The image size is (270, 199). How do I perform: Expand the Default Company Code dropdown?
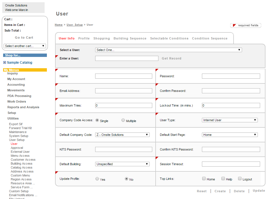point(122,135)
